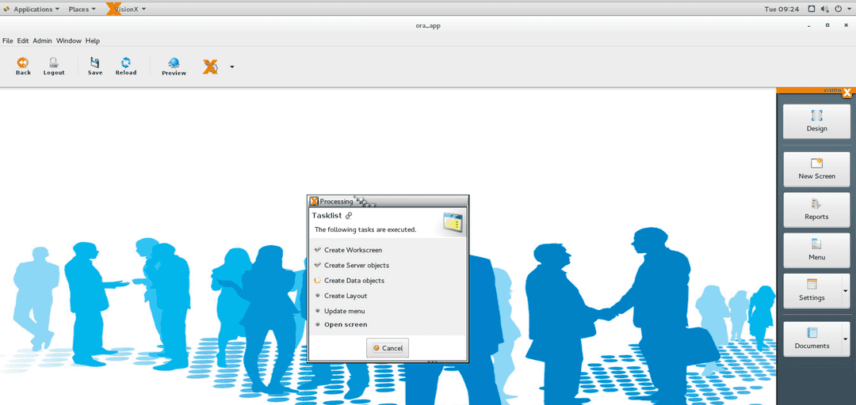
Task: Create a New Screen from sidebar
Action: [x=816, y=168]
